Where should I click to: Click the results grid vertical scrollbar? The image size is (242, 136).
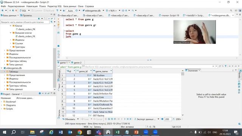tap(183, 93)
